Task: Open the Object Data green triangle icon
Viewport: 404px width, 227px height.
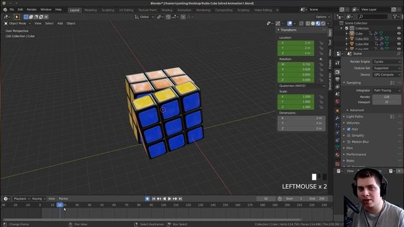Action: click(x=337, y=147)
